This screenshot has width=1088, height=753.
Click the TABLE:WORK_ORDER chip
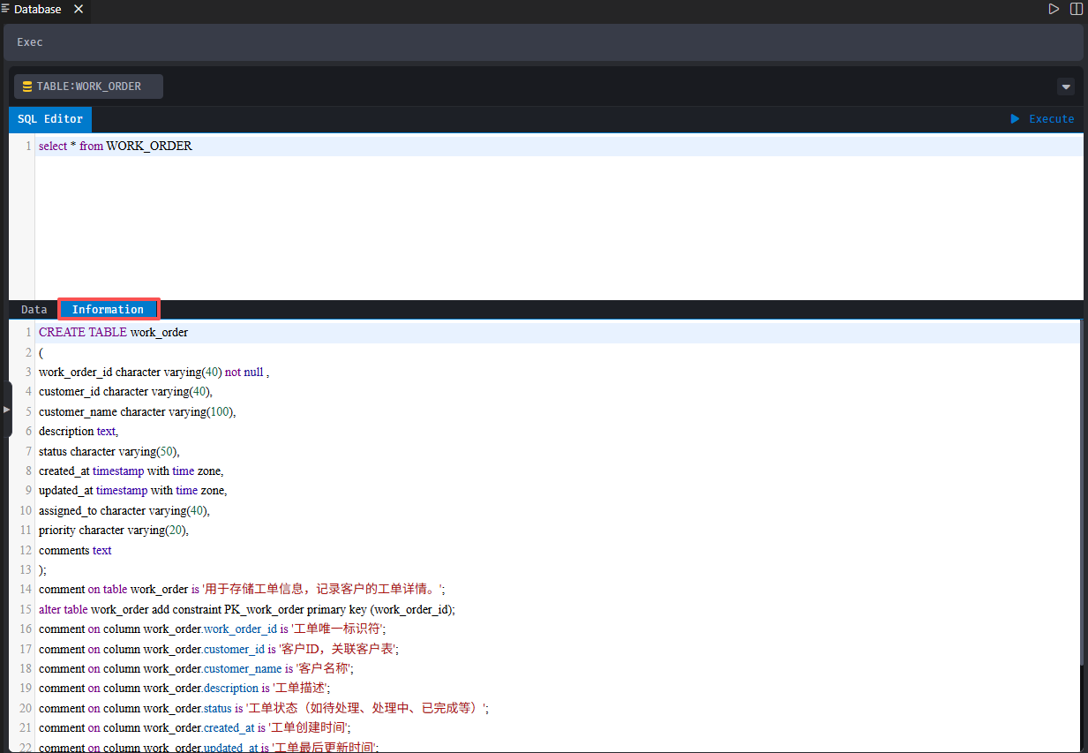(88, 87)
